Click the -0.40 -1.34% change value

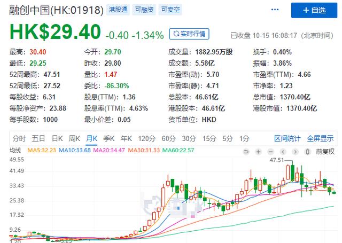[135, 35]
